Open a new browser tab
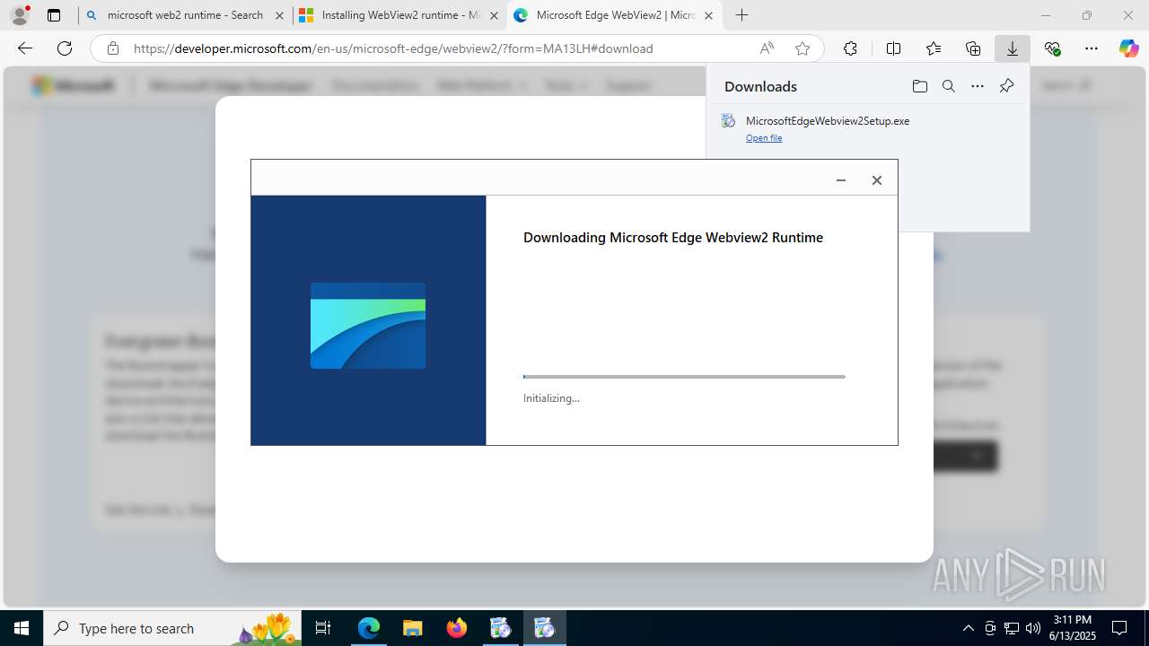1149x646 pixels. coord(741,15)
